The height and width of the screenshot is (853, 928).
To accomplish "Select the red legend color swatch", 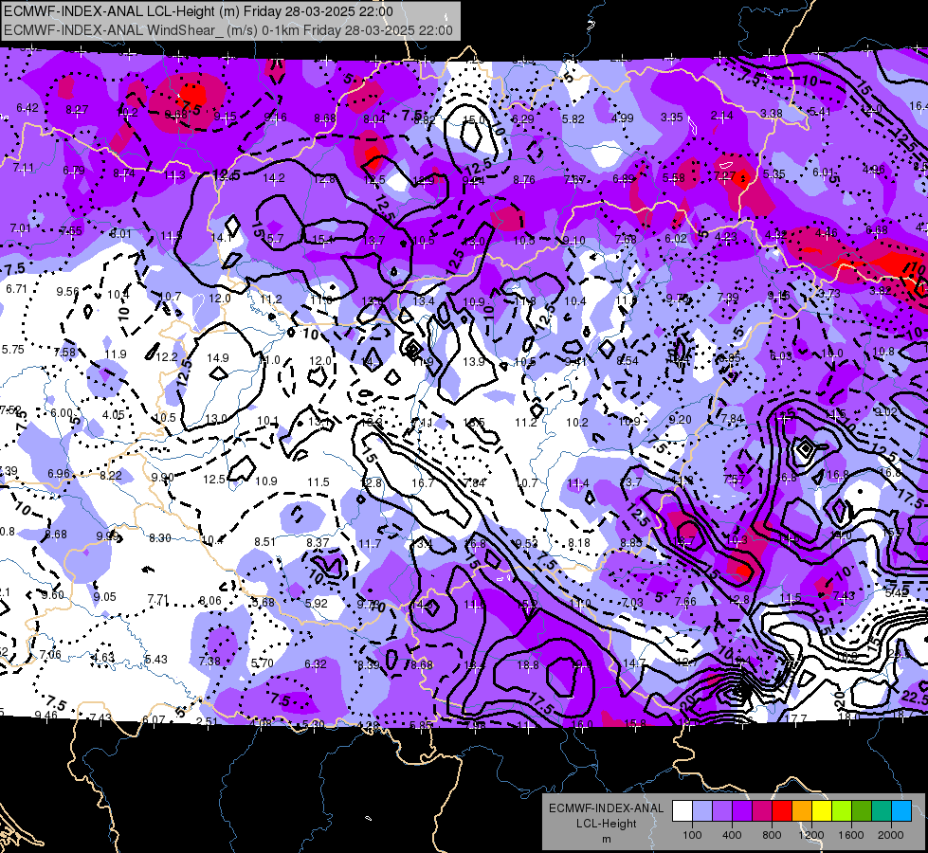I will click(782, 811).
